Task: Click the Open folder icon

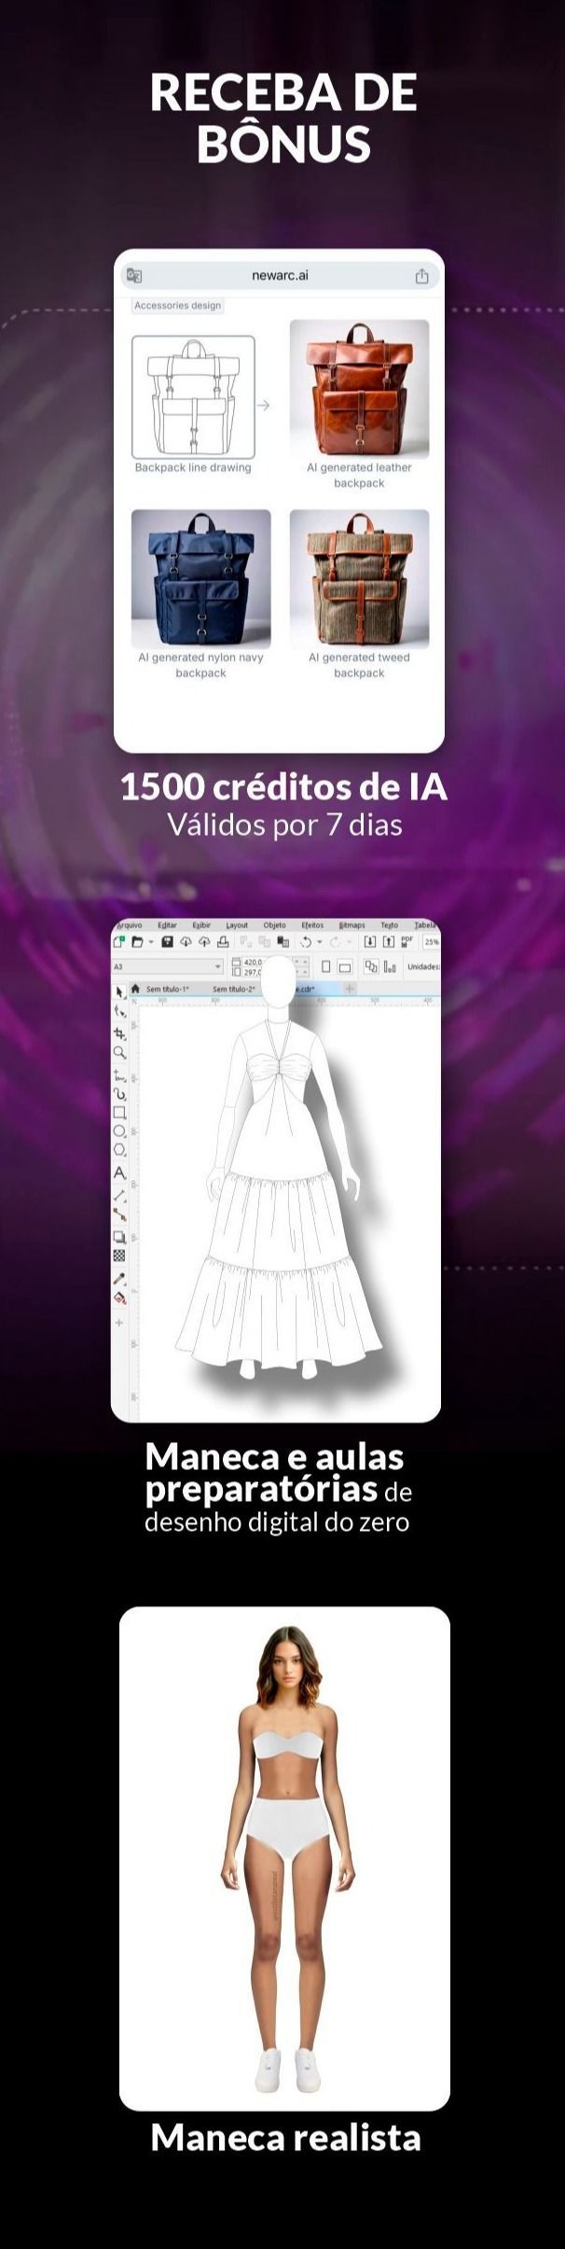Action: tap(137, 942)
